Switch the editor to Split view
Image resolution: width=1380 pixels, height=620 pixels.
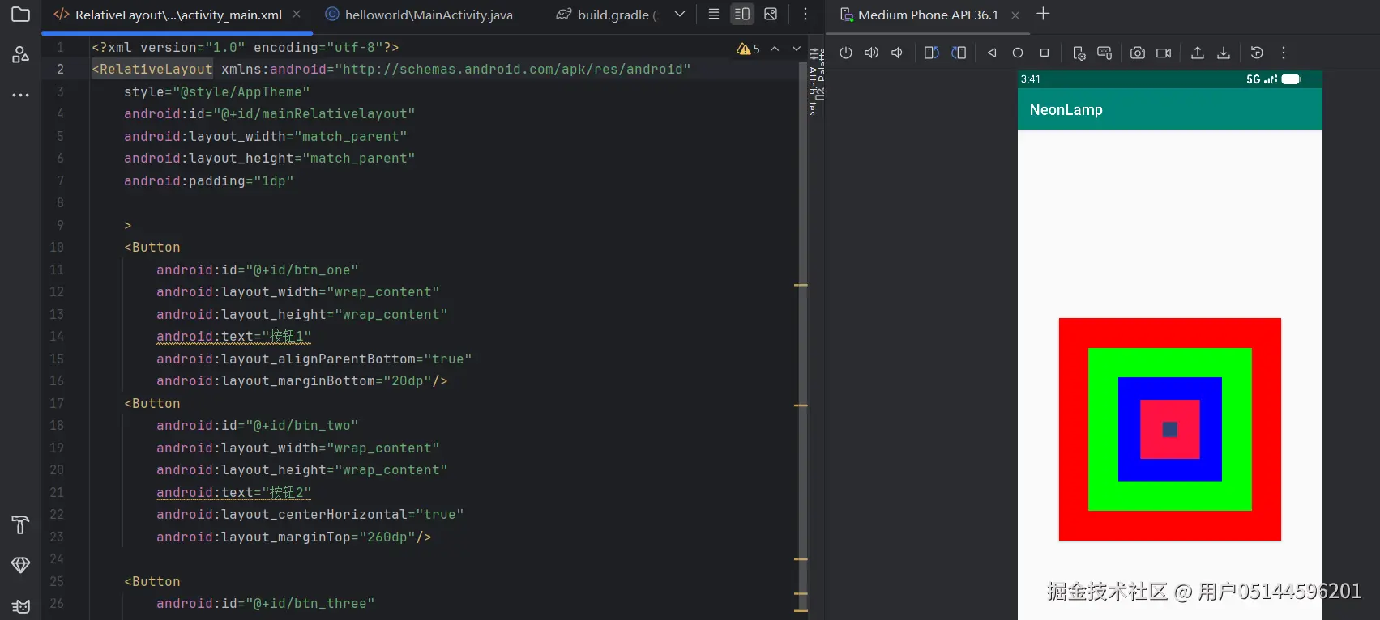pos(741,14)
